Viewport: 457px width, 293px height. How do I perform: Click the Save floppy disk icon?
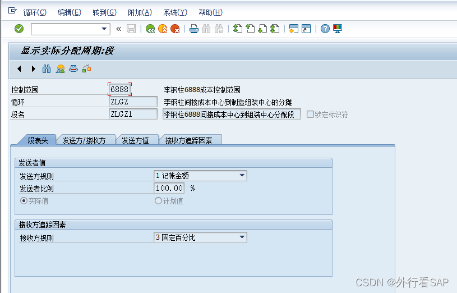click(x=131, y=29)
